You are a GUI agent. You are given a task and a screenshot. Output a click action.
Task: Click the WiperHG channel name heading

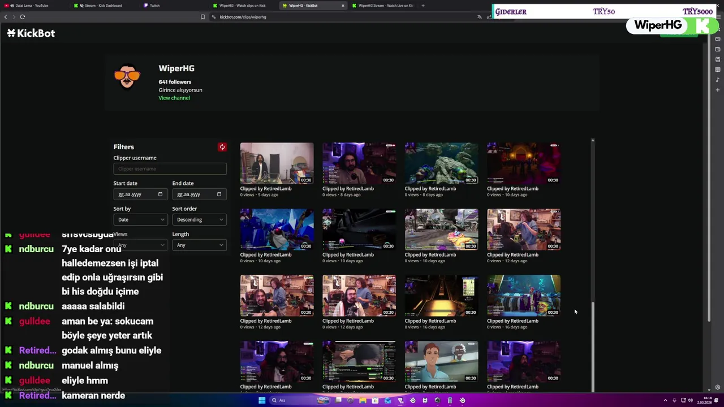176,68
